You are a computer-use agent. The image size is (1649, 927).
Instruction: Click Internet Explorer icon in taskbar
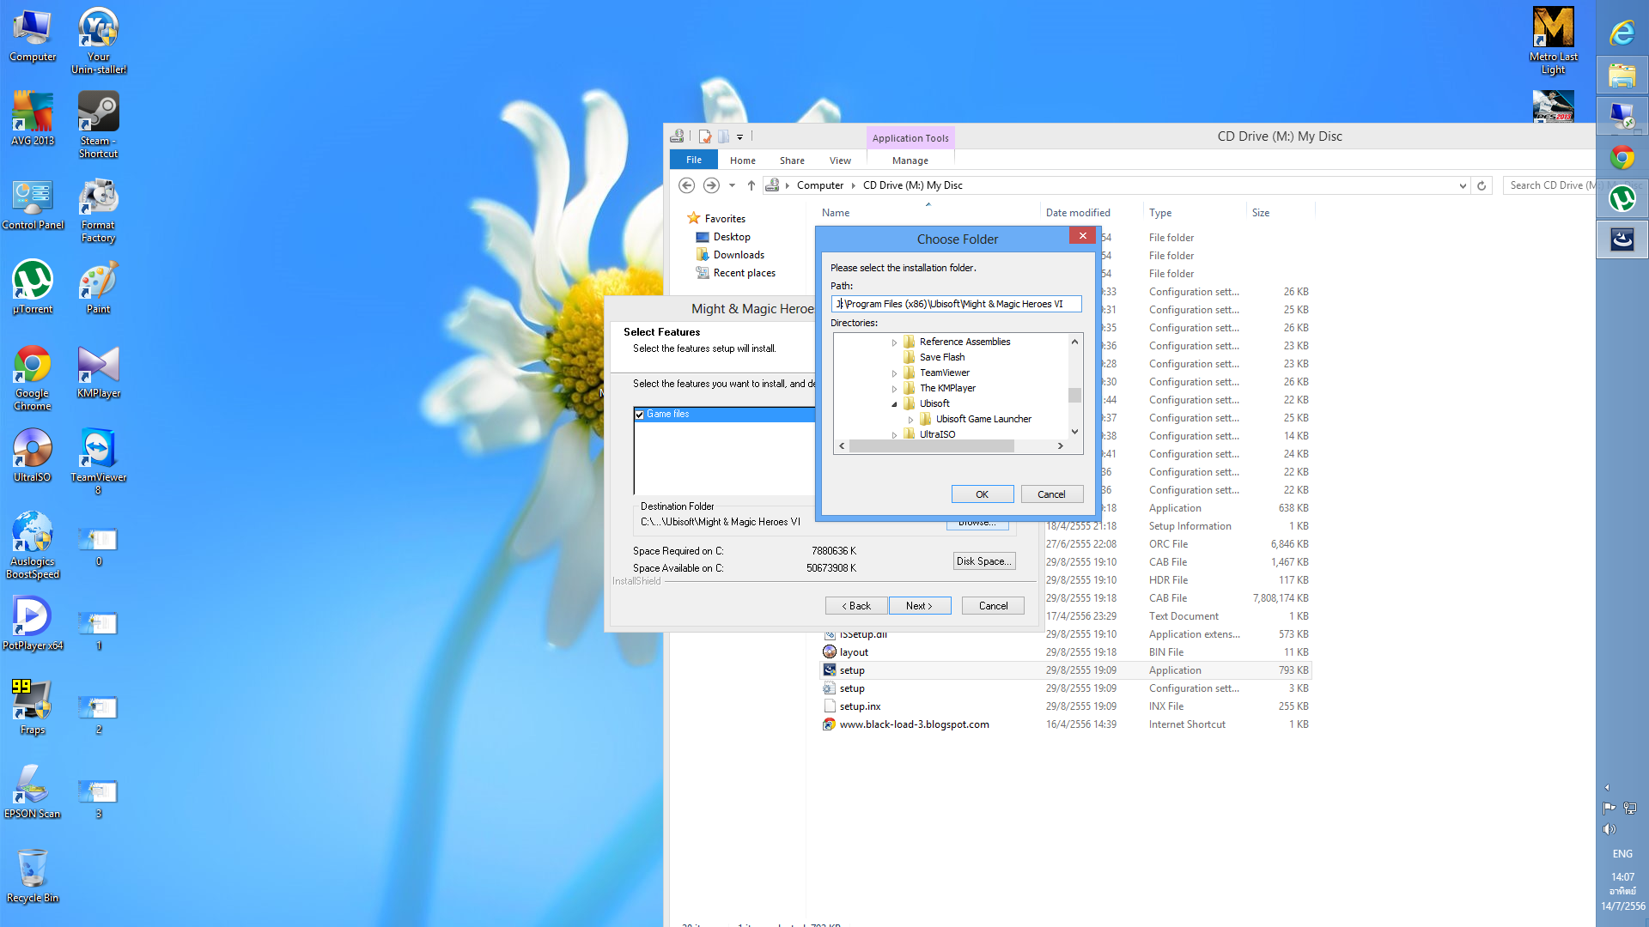click(x=1622, y=33)
